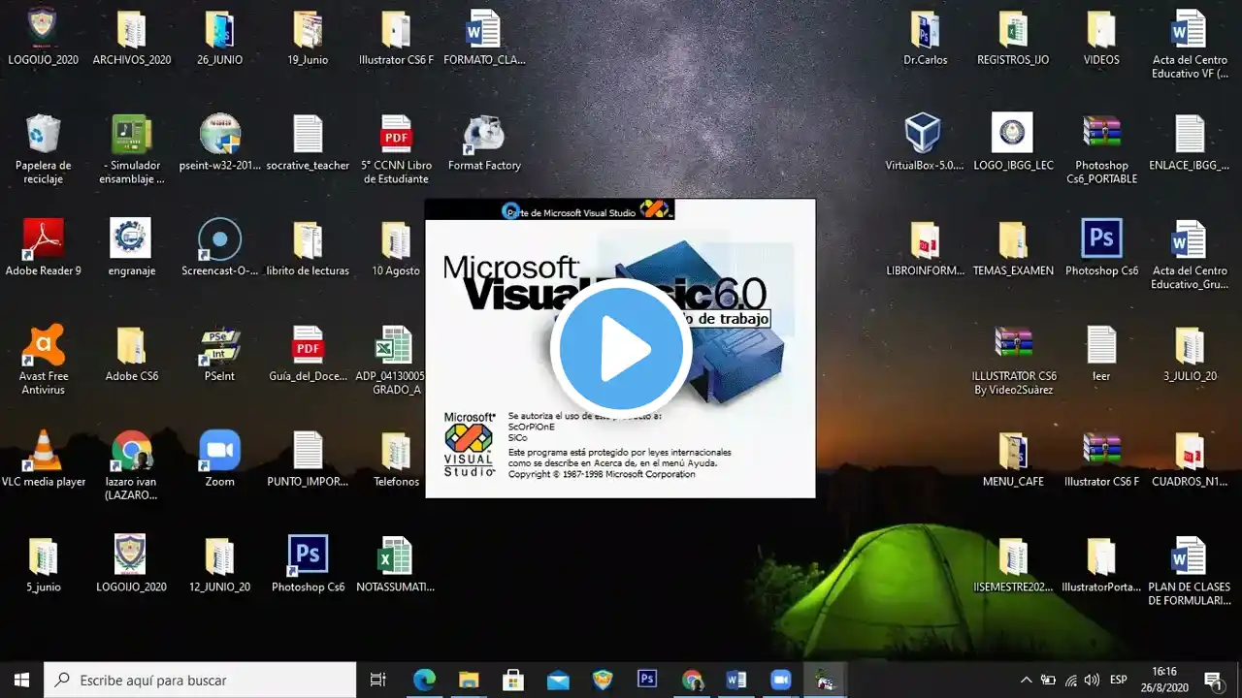1242x698 pixels.
Task: Select the engranaje desktop icon
Action: [x=131, y=238]
